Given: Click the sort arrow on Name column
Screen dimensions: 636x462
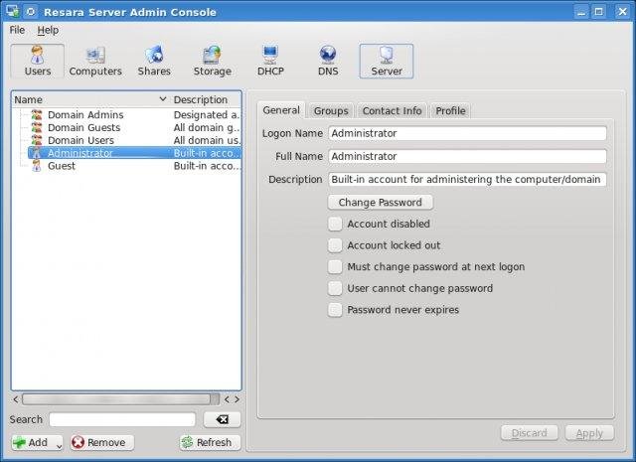Looking at the screenshot, I should pyautogui.click(x=163, y=99).
